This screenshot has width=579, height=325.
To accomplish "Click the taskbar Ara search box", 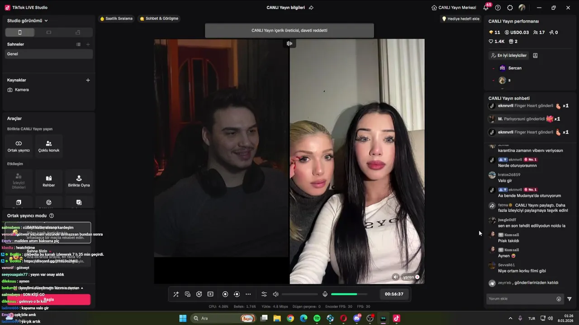I will (223, 318).
